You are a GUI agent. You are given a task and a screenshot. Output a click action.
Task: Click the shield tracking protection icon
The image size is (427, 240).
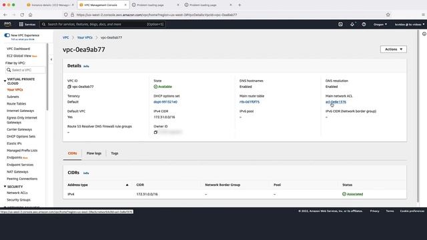point(65,15)
